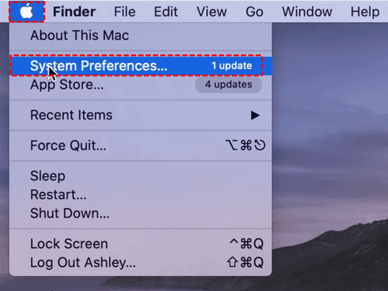Click Lock Screen
Image resolution: width=388 pixels, height=291 pixels.
68,244
